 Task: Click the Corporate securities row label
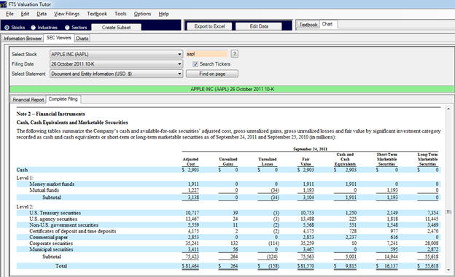point(51,243)
